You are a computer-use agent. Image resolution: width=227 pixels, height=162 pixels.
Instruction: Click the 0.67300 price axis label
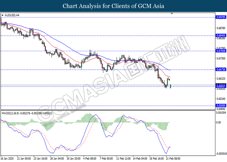tap(220, 58)
